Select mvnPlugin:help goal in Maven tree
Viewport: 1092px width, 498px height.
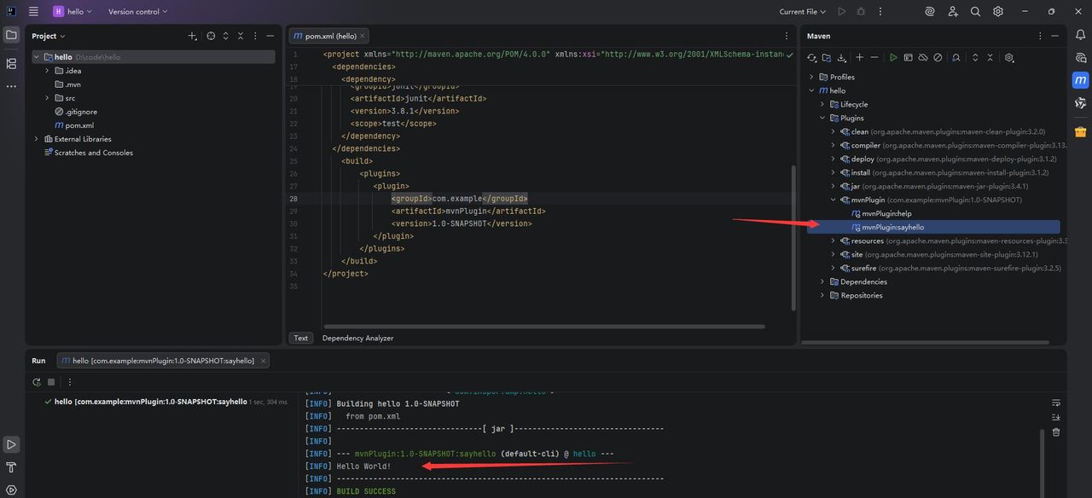(x=886, y=213)
